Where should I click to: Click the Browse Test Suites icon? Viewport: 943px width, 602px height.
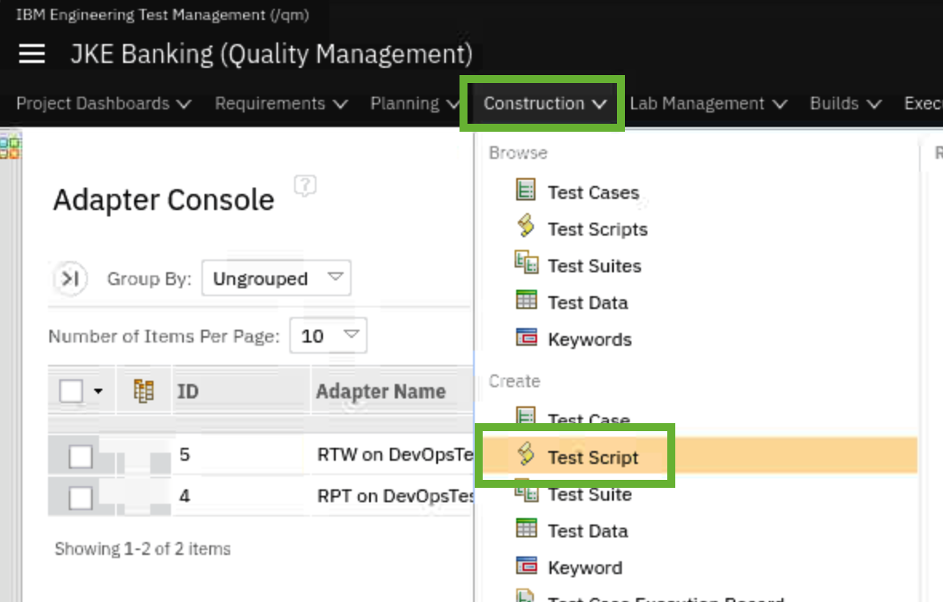point(526,264)
